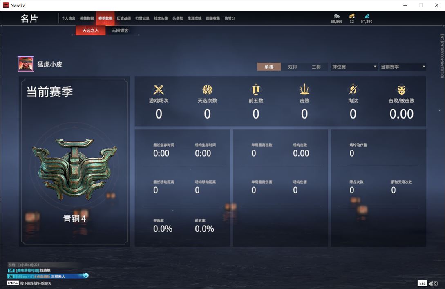Select the 双排 duo mode toggle
This screenshot has height=289, width=445.
coord(292,67)
